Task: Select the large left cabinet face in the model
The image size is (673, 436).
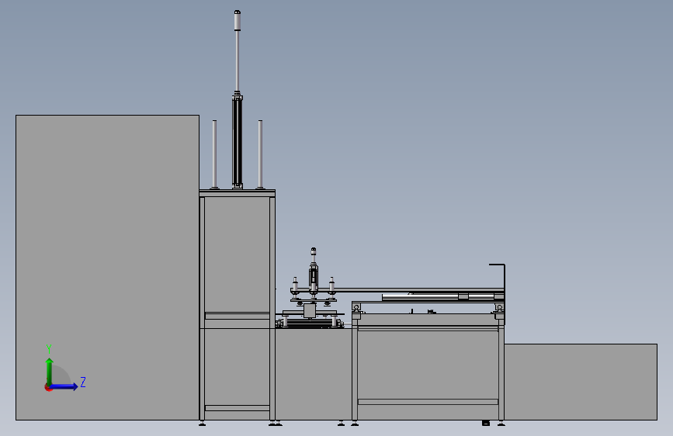Action: (107, 268)
